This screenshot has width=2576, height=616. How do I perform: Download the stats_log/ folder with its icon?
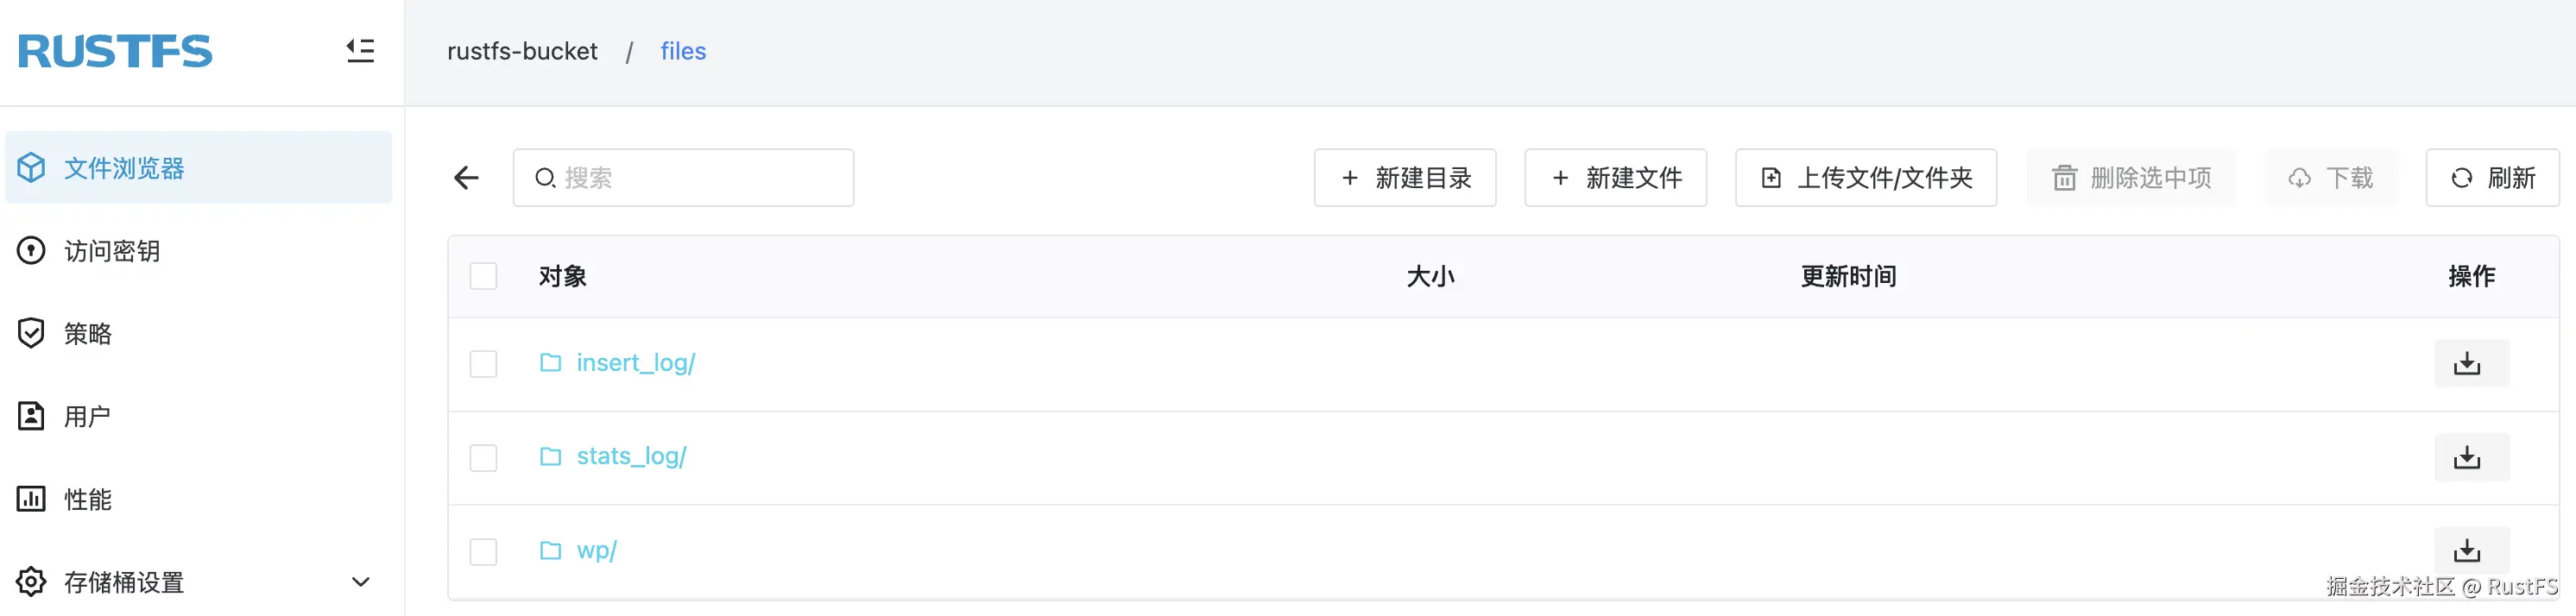point(2470,457)
